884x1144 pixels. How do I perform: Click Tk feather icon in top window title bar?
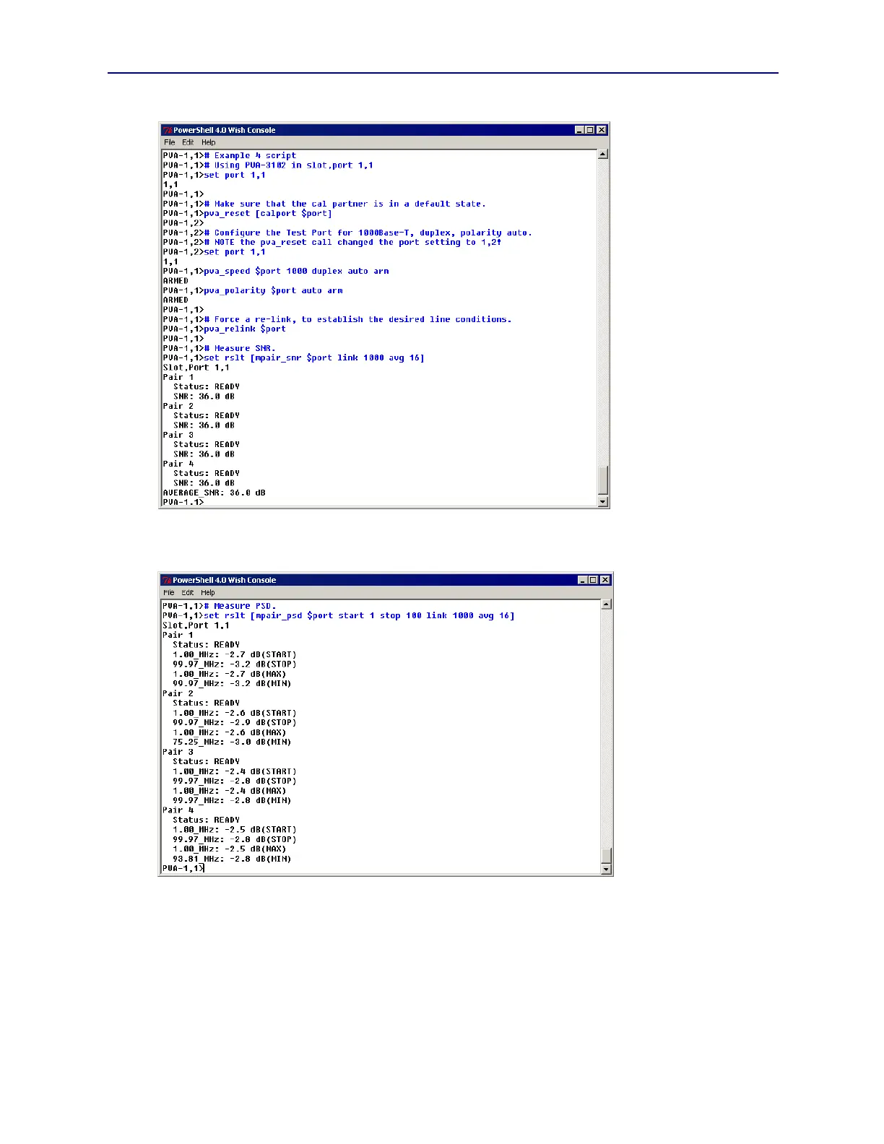pyautogui.click(x=168, y=130)
